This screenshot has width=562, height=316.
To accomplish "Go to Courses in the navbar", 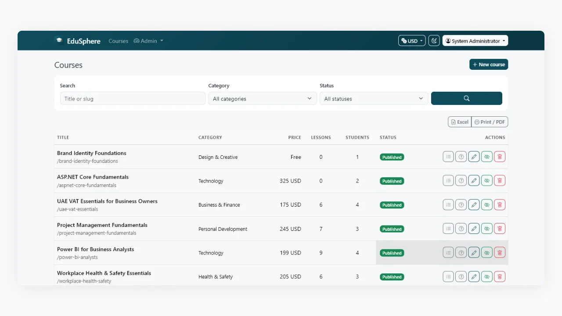I will [119, 41].
